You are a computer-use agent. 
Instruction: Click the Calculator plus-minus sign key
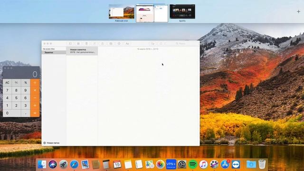coord(16,83)
